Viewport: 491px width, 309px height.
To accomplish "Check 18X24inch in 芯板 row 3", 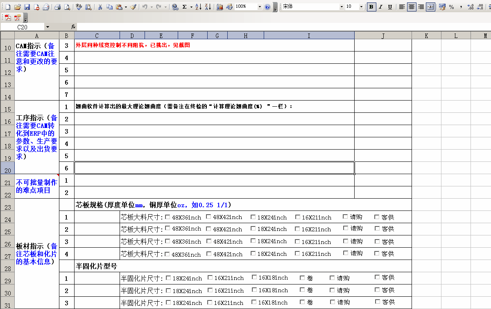I will [253, 241].
